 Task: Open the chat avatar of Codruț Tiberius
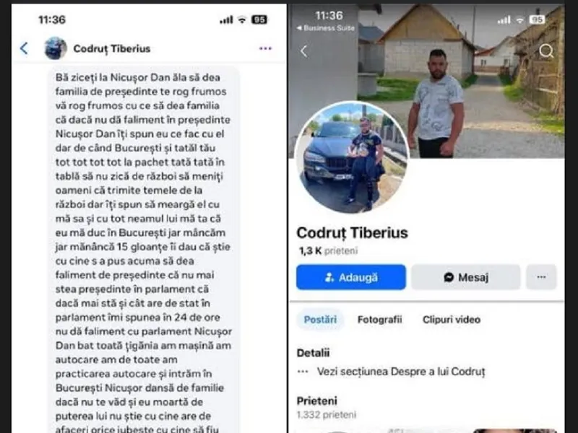pos(56,48)
